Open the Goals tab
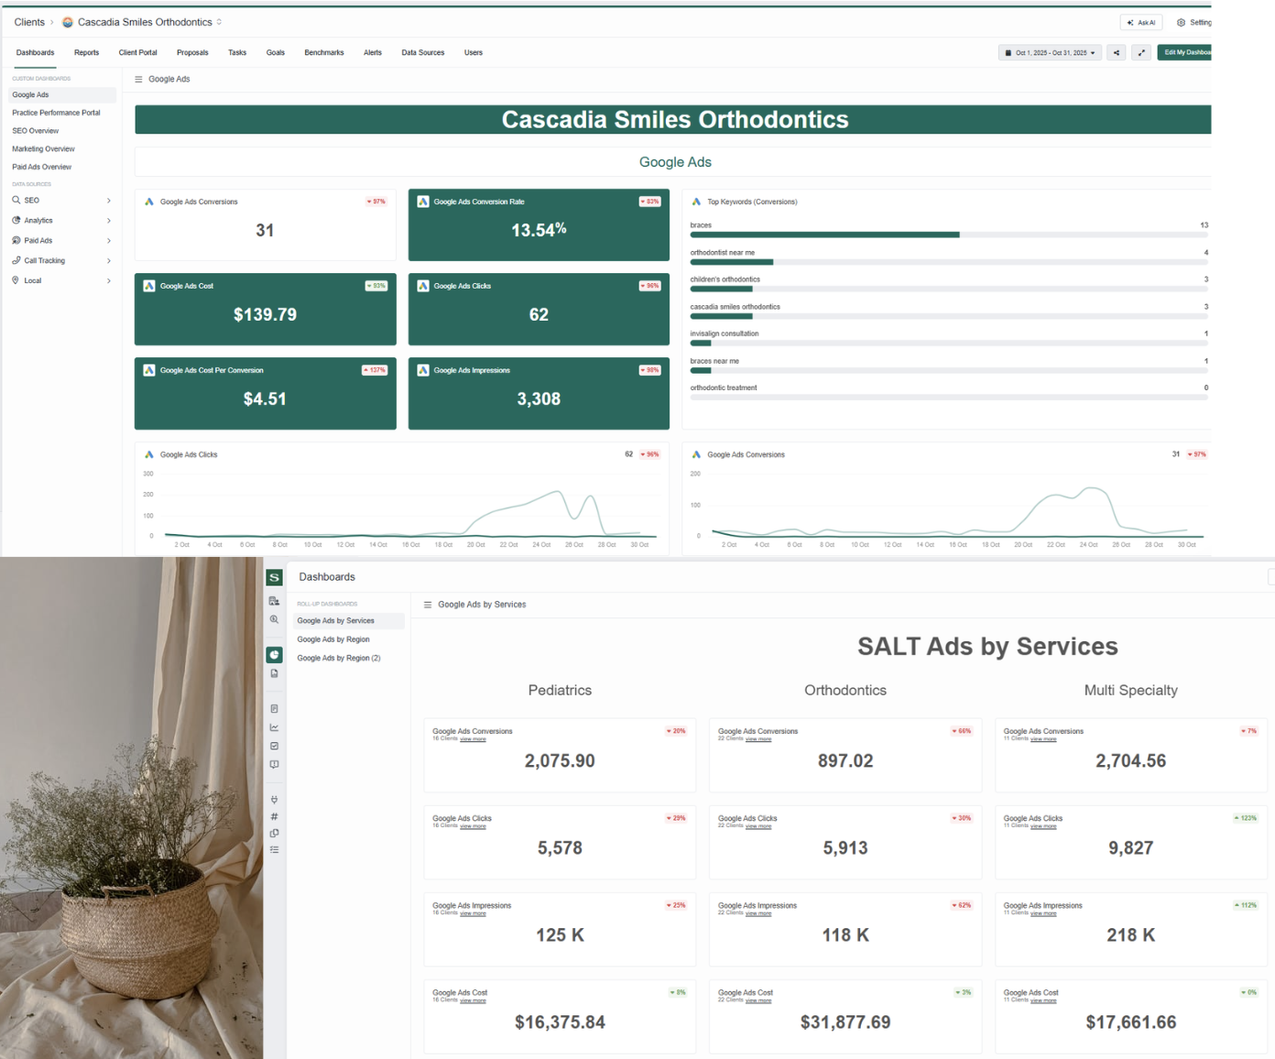1275x1059 pixels. click(x=276, y=52)
